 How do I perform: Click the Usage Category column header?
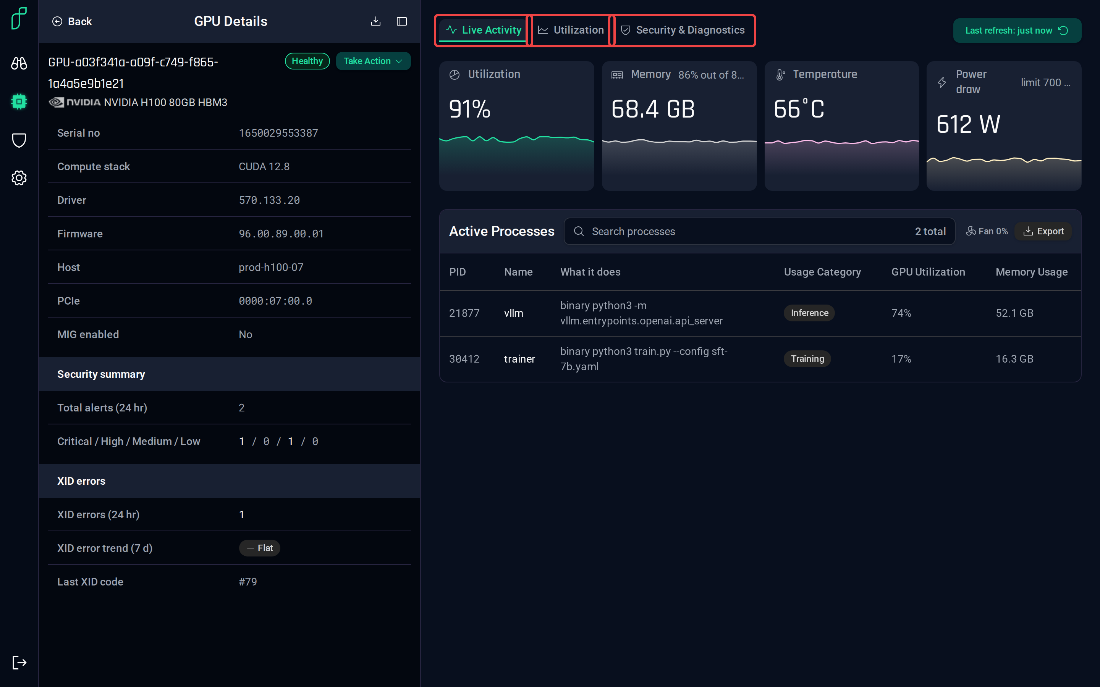click(x=822, y=272)
